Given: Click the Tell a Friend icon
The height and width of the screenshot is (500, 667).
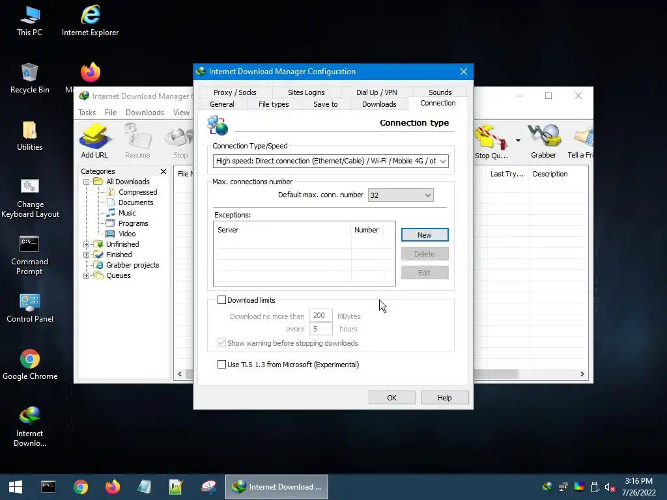Looking at the screenshot, I should click(581, 141).
